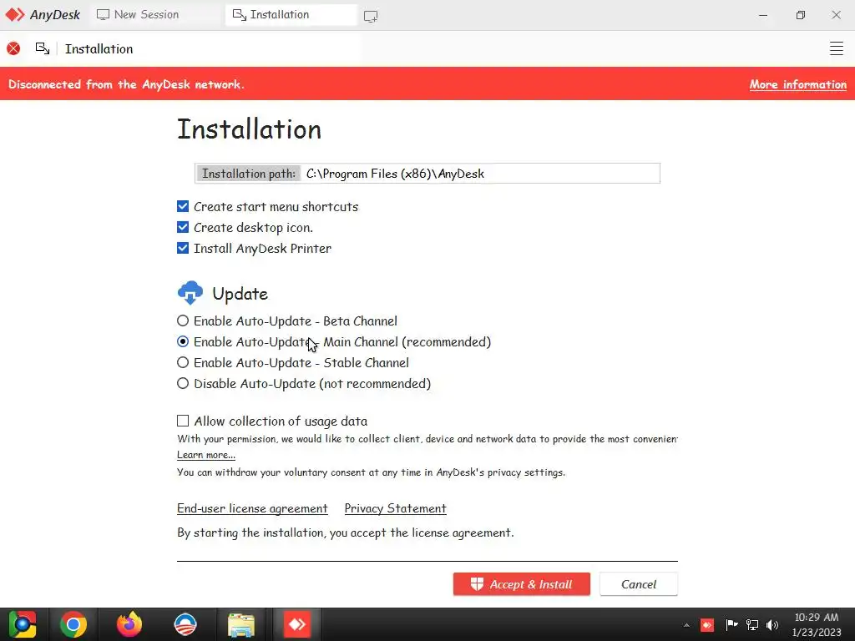Click the AnyDesk taskbar icon

[297, 624]
